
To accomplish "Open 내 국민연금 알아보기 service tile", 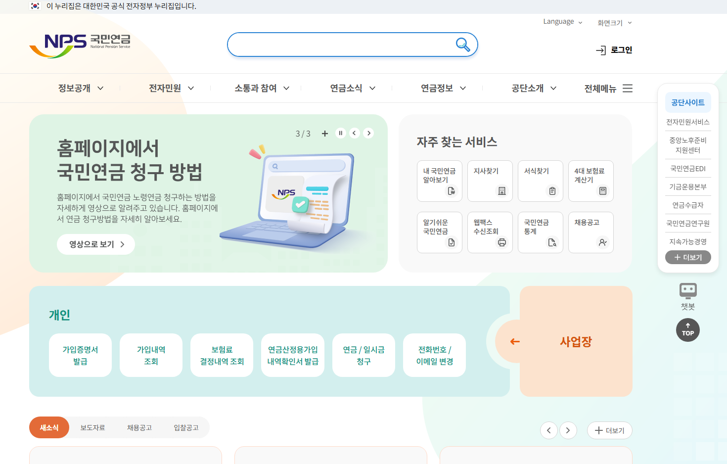I will click(x=440, y=181).
